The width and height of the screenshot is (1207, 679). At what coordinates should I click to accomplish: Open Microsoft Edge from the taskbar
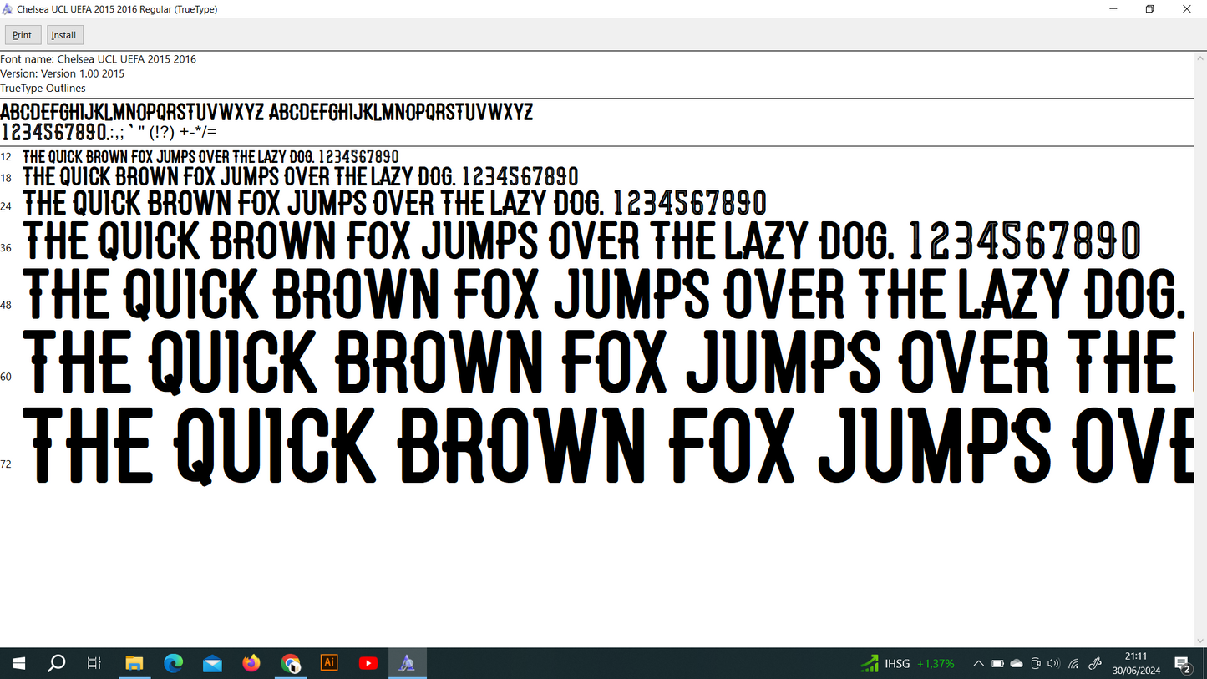(174, 664)
